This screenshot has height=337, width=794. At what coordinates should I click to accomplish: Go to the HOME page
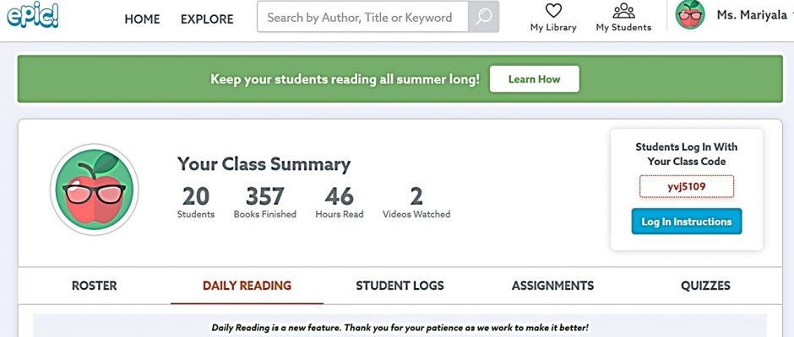tap(142, 19)
